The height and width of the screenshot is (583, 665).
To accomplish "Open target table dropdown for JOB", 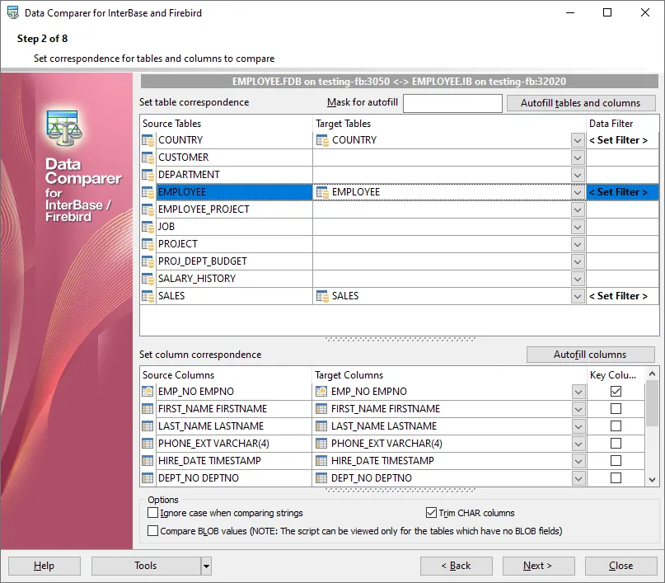I will click(x=578, y=227).
